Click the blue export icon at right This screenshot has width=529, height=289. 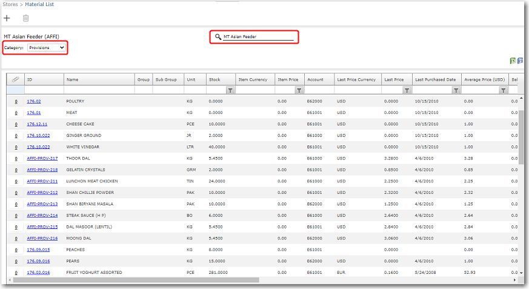point(520,61)
